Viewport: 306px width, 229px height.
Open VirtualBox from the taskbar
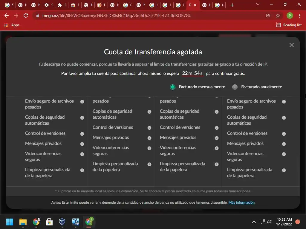pos(62,222)
